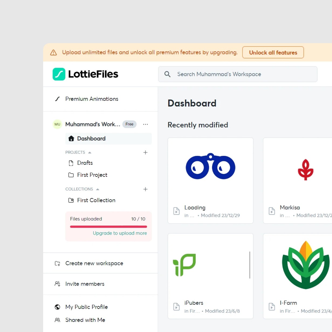Click the file icon beside Loading
This screenshot has height=332, width=332.
[x=176, y=211]
